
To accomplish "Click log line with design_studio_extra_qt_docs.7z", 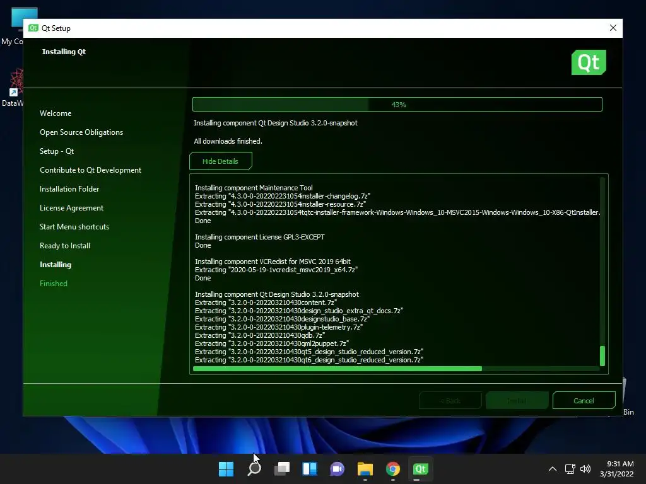I will (x=298, y=311).
